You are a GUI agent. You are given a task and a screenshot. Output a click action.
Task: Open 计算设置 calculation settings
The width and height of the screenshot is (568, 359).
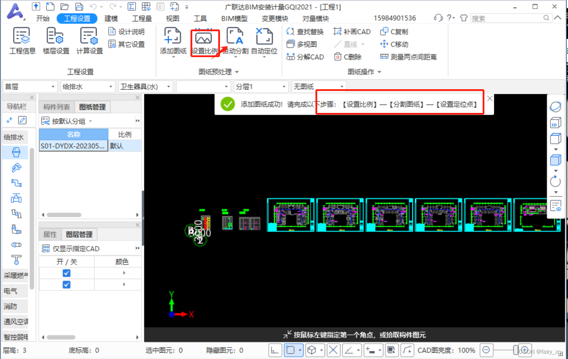pyautogui.click(x=89, y=41)
